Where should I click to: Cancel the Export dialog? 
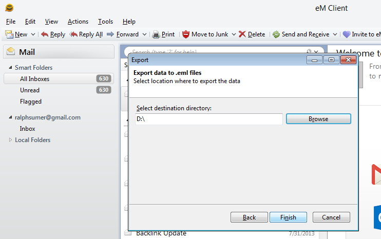click(331, 217)
